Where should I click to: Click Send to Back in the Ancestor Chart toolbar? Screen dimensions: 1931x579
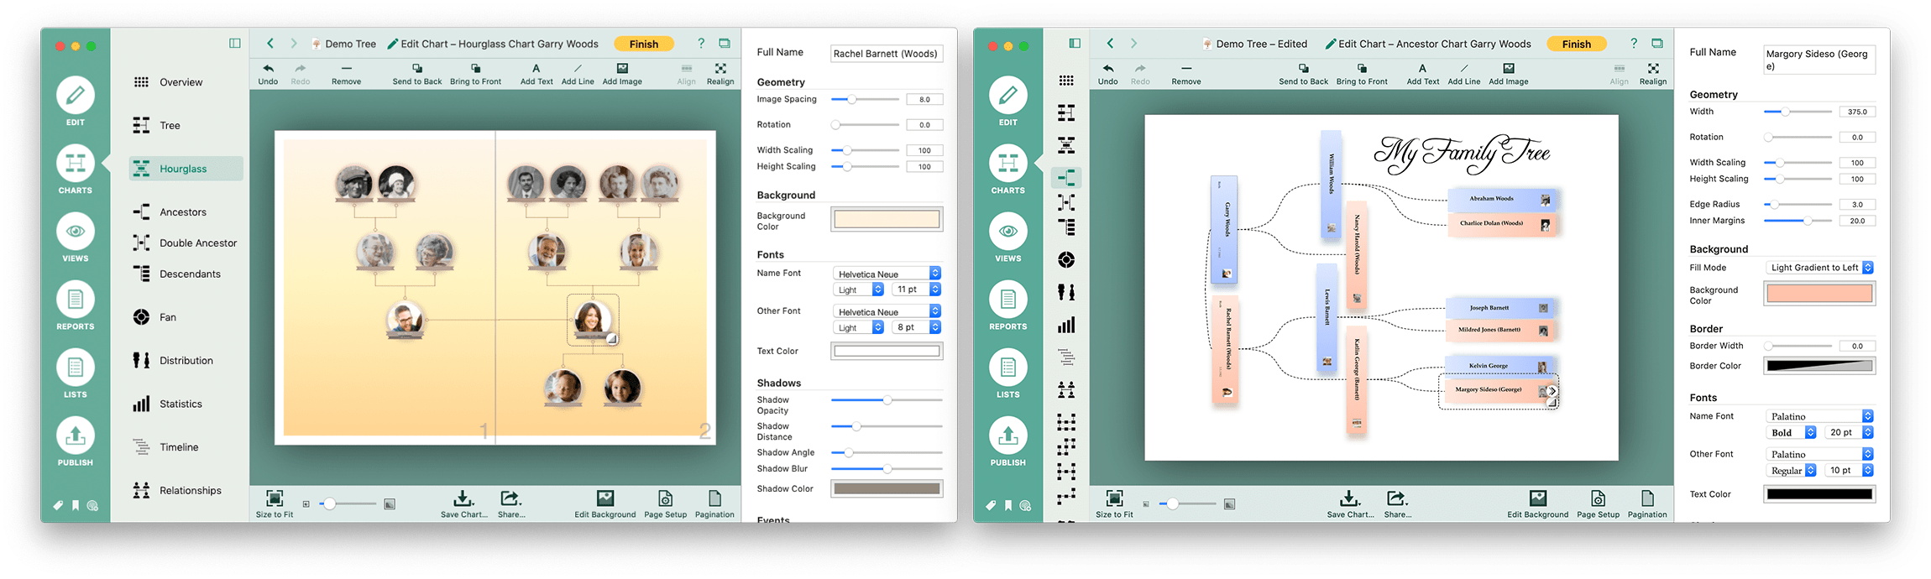point(1303,74)
